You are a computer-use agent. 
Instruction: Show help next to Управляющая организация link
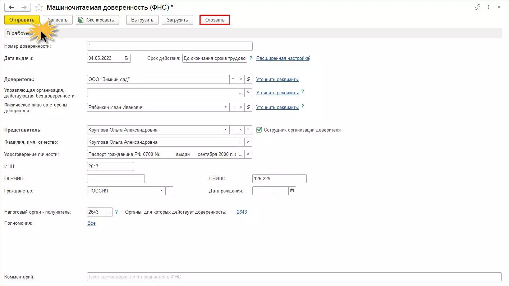(x=303, y=92)
